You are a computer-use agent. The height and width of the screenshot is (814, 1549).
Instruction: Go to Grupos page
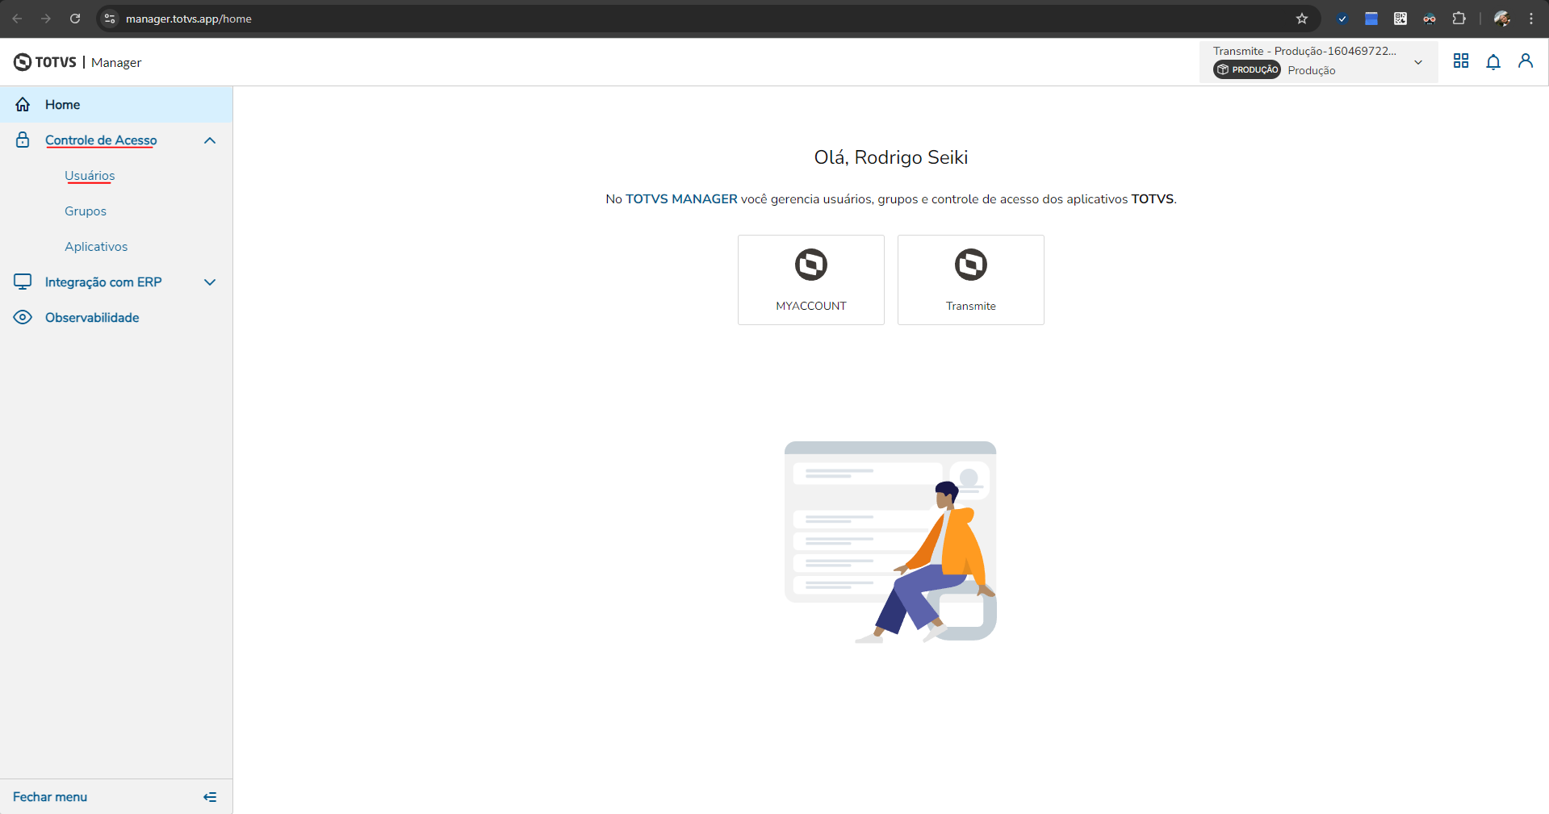(x=86, y=211)
